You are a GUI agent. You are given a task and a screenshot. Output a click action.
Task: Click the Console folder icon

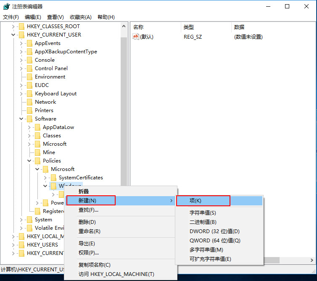coord(30,60)
